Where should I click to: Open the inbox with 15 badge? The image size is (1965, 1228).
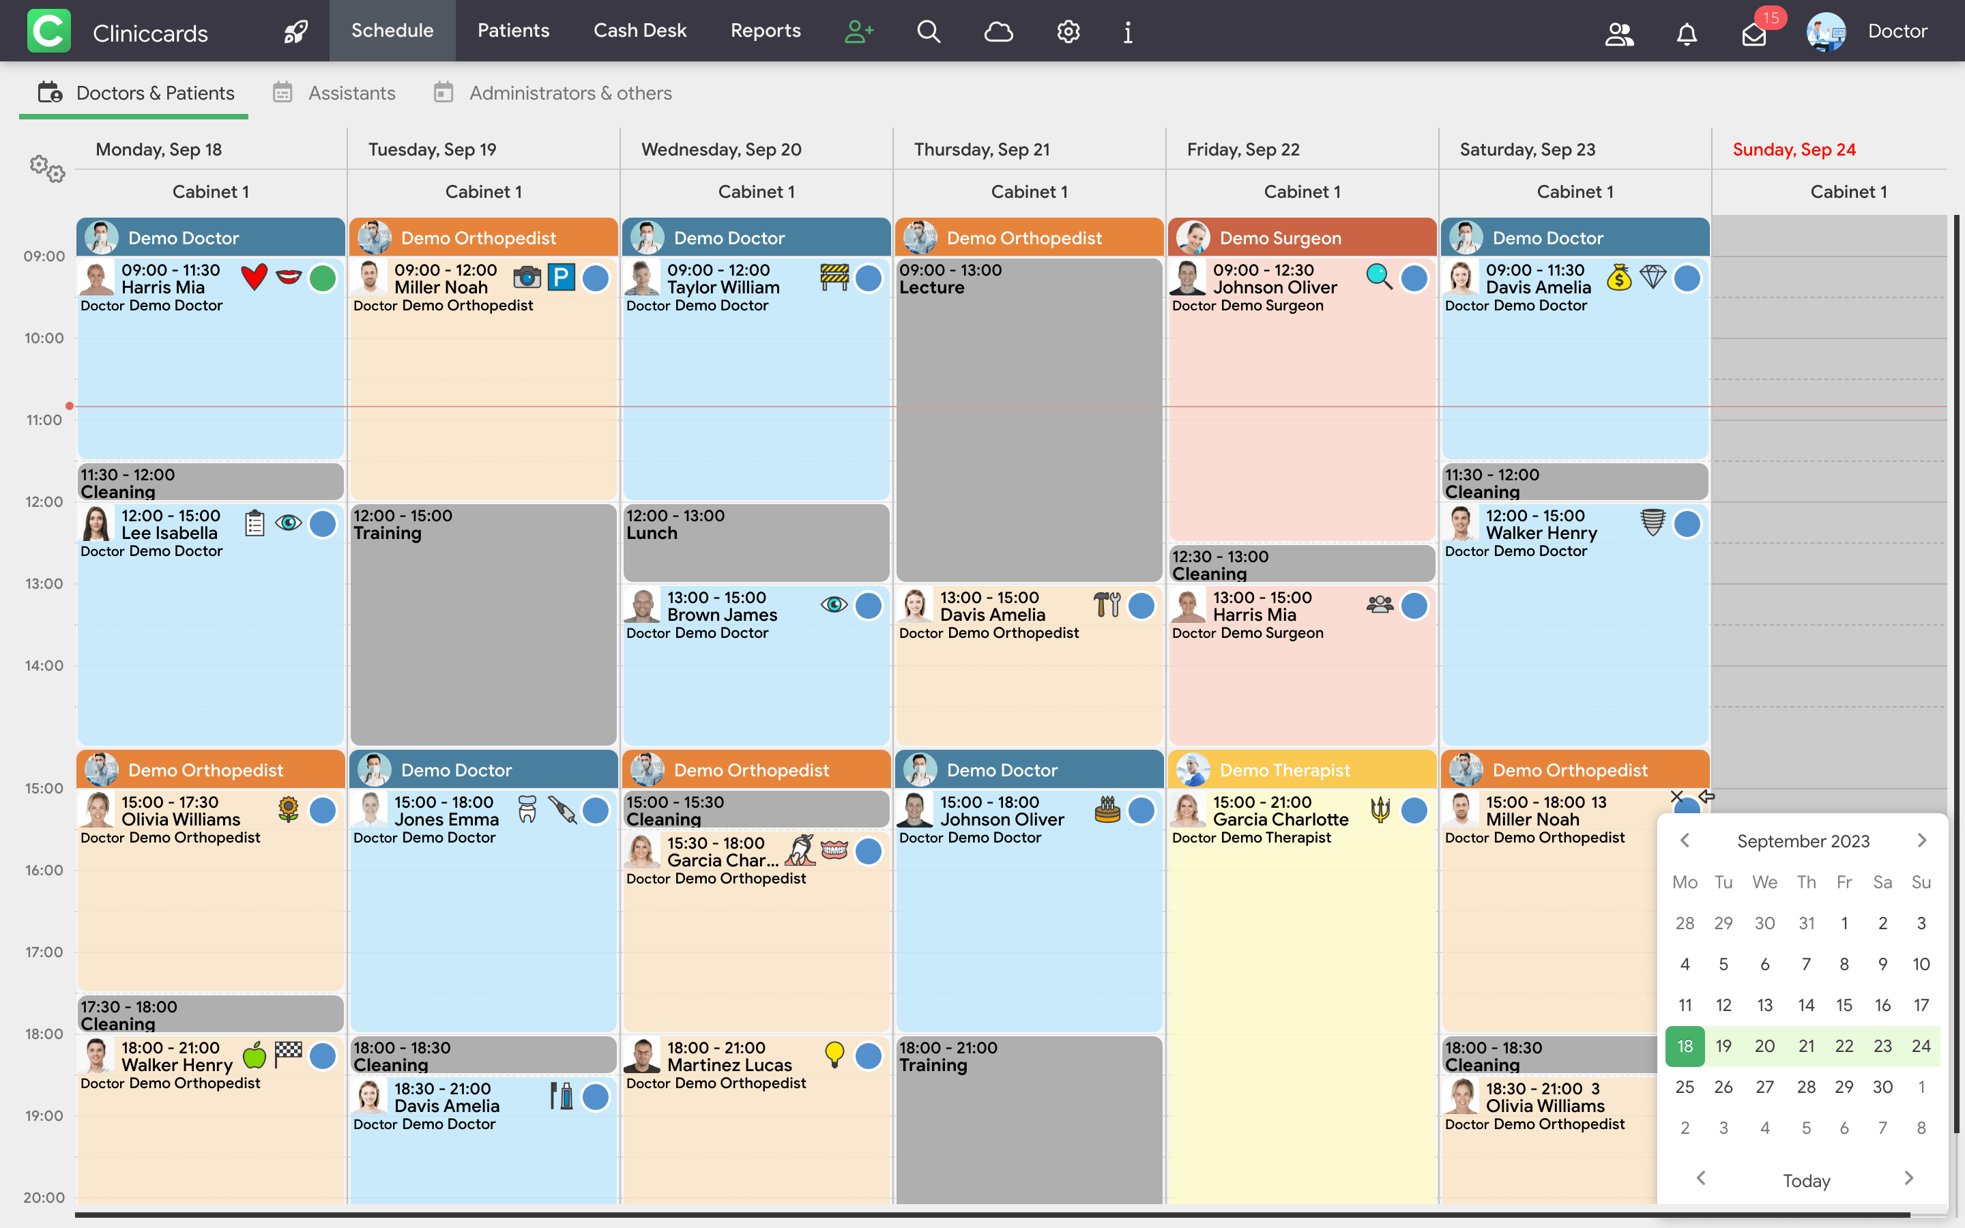(1754, 33)
